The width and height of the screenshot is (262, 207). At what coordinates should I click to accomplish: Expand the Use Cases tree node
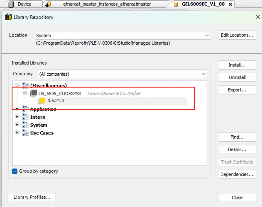[17, 132]
